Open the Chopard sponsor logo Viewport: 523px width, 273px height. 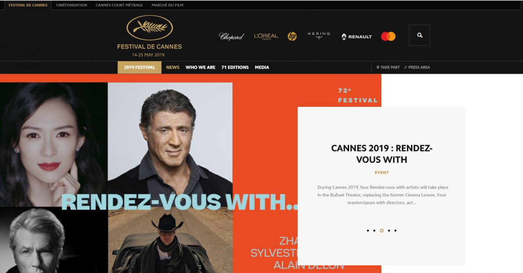(x=231, y=37)
